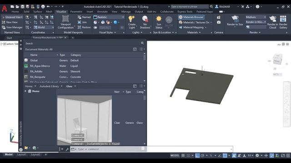
Task: Expand the Home tree node
Action: [25, 91]
